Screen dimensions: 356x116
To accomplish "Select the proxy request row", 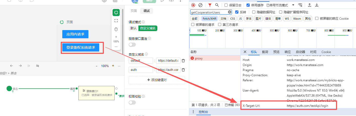I will [x=199, y=58].
